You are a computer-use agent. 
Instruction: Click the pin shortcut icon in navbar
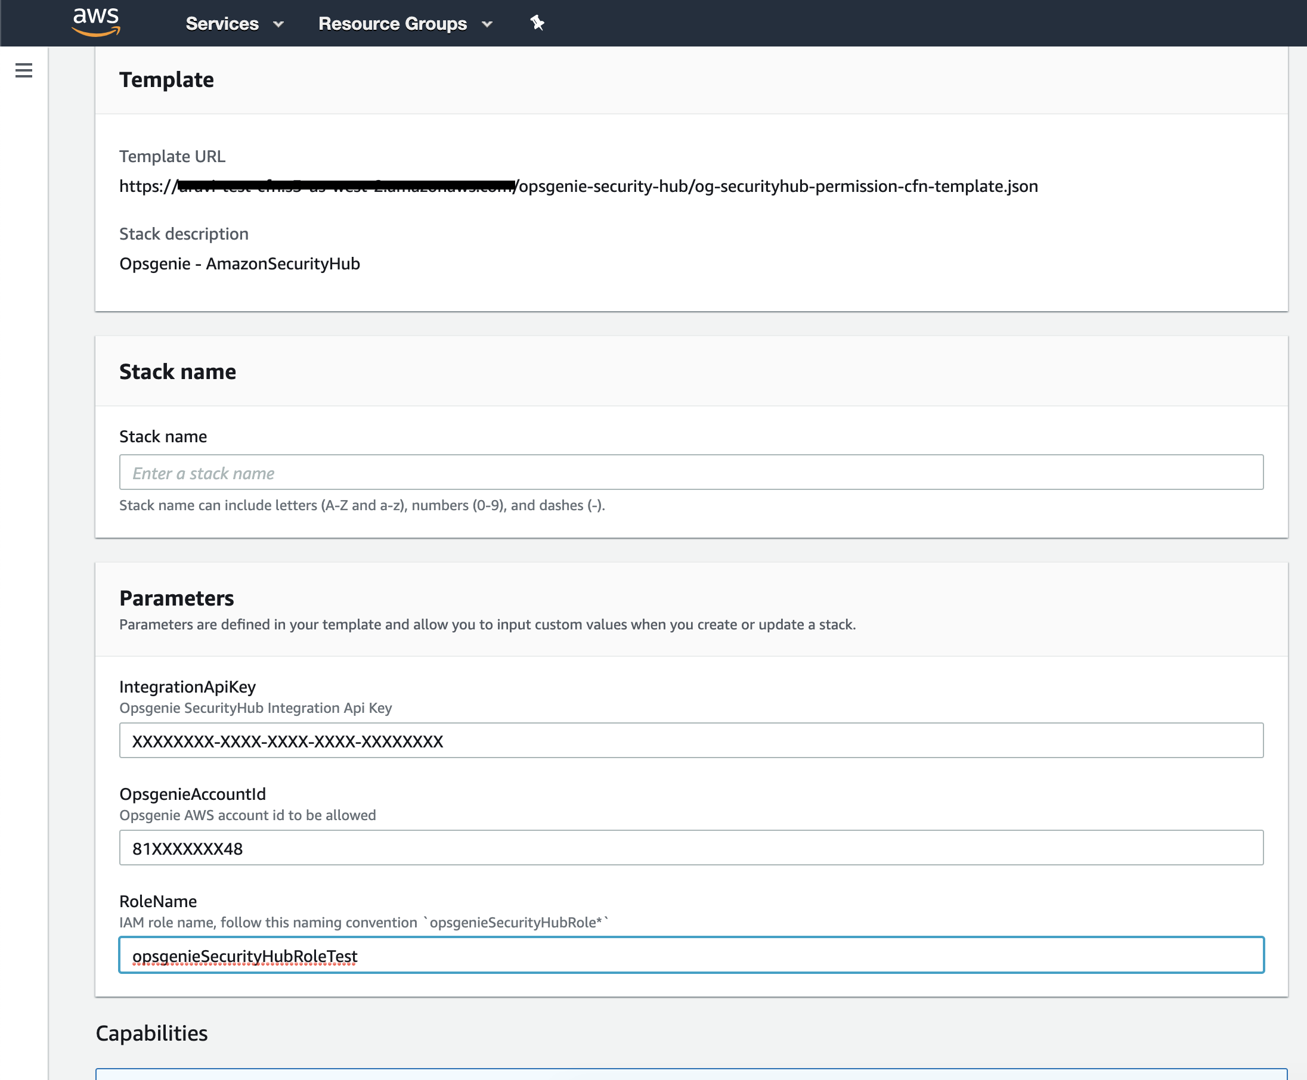(537, 23)
